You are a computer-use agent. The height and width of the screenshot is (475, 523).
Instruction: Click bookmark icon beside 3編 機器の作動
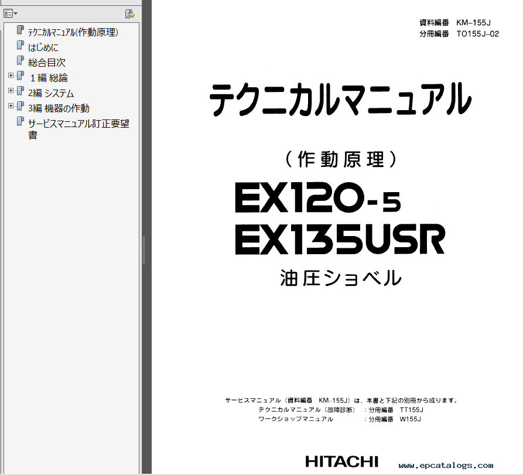(x=20, y=106)
